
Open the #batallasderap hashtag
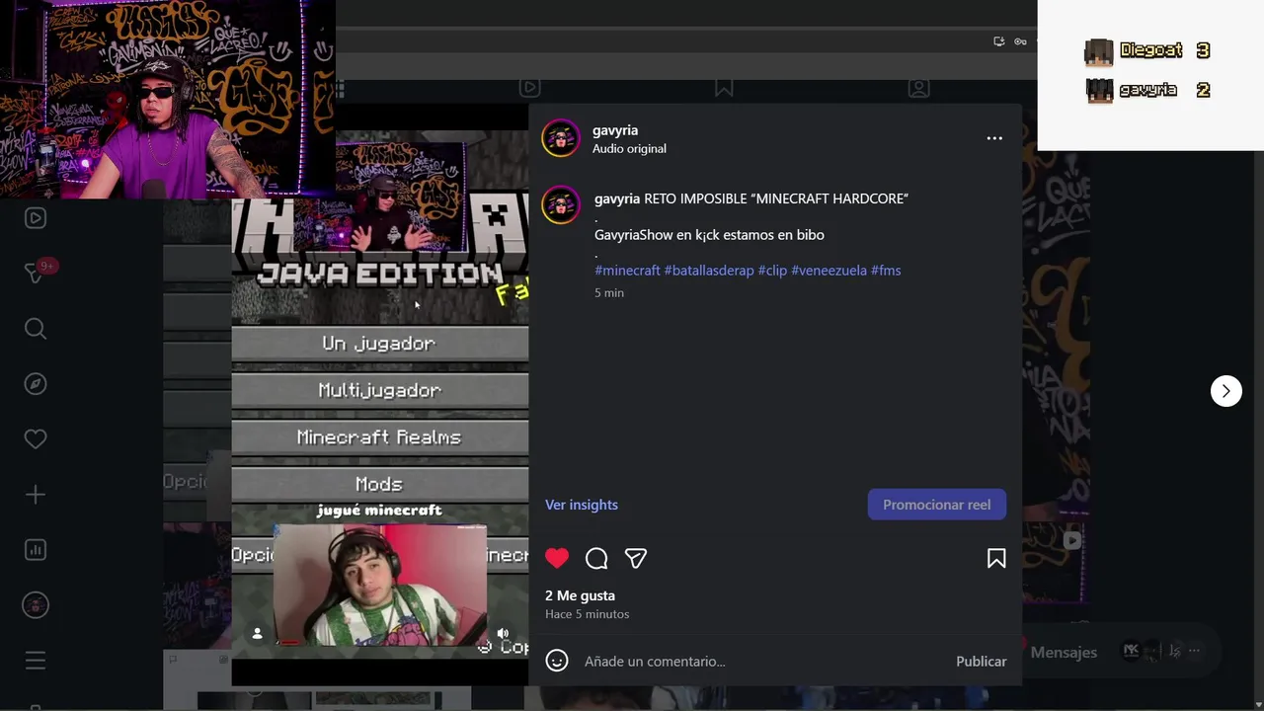[709, 271]
